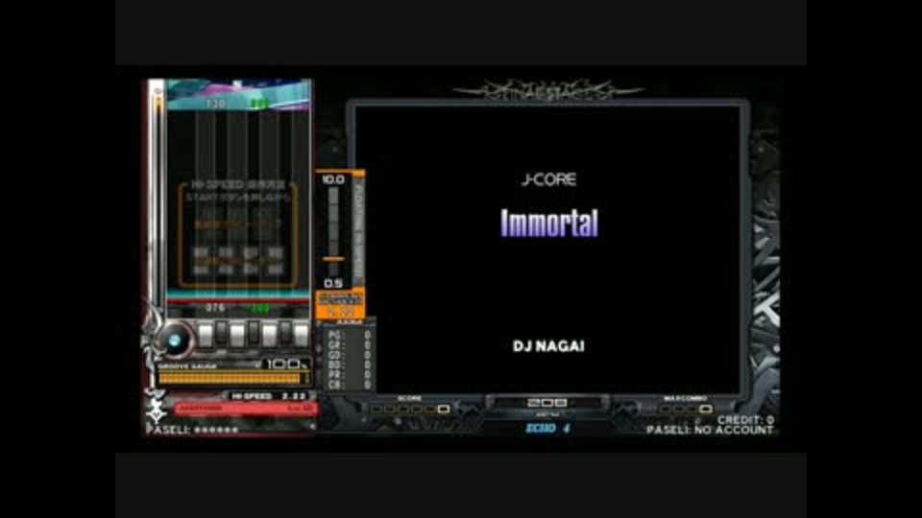Tap the first white key
Viewport: 922px width, 518px height.
[x=206, y=336]
